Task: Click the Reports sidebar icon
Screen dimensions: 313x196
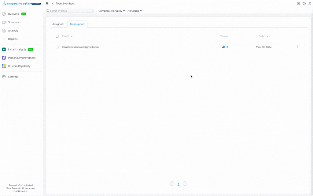Action: click(4, 39)
